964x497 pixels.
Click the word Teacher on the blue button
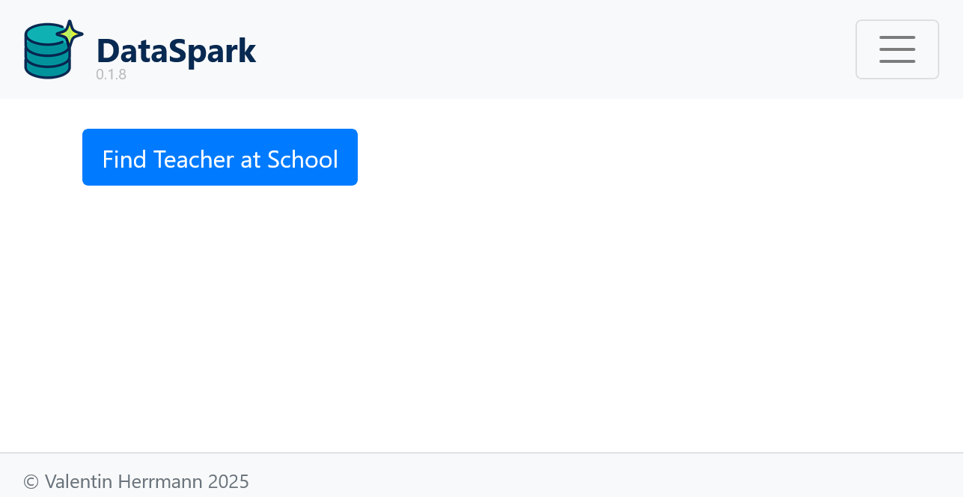(x=194, y=159)
